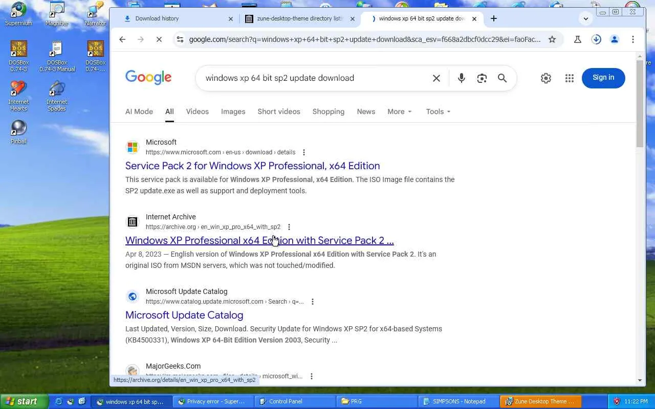Image resolution: width=655 pixels, height=409 pixels.
Task: Launch Internet Hearts from the desktop
Action: pos(18,96)
